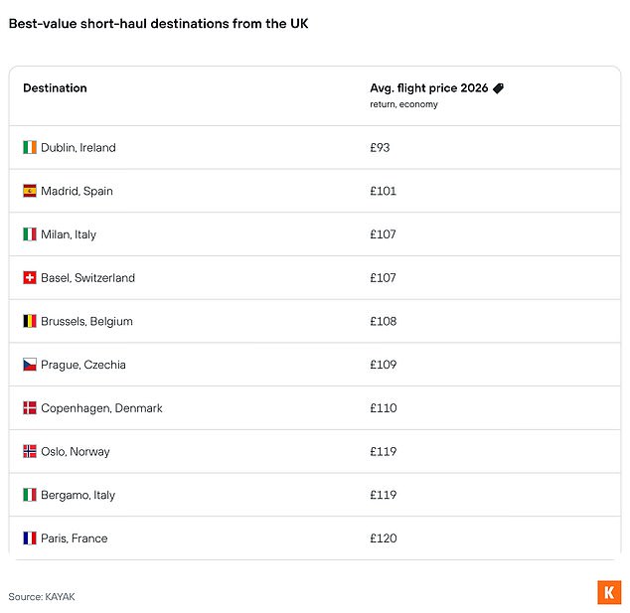Viewport: 630px width, 613px height.
Task: Select the Dublin, Ireland row text
Action: 78,148
